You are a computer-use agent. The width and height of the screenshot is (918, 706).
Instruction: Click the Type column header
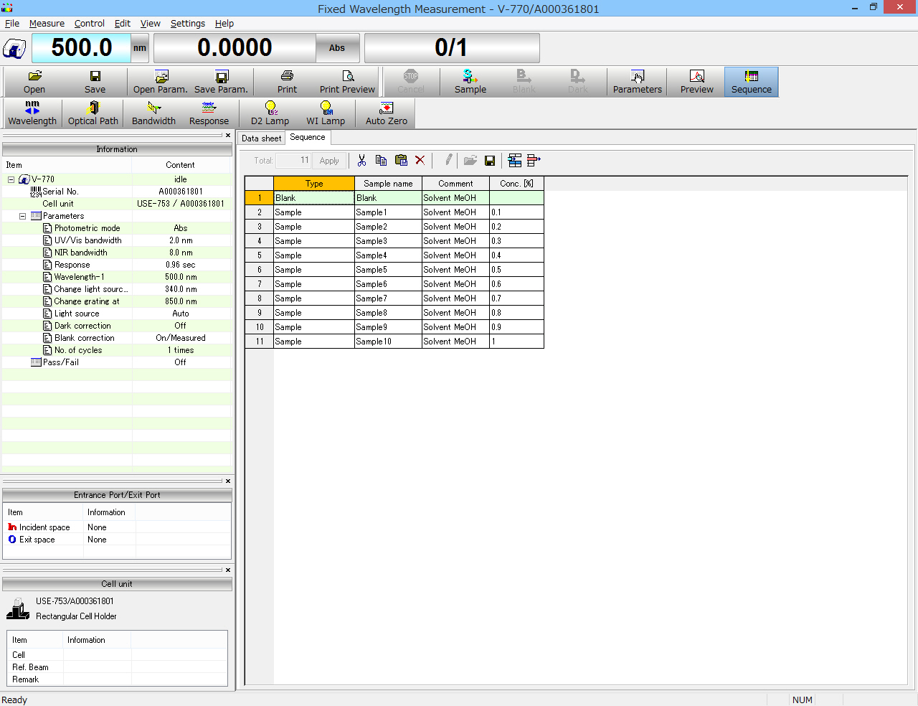(x=314, y=184)
